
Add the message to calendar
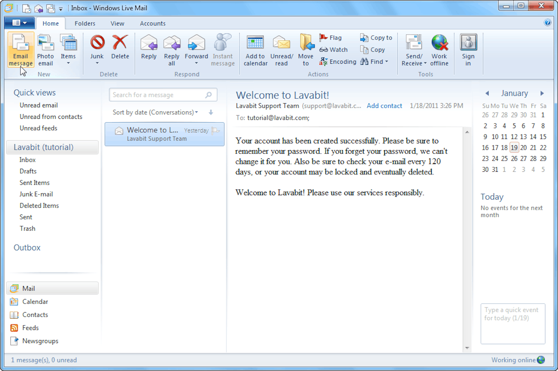[255, 50]
